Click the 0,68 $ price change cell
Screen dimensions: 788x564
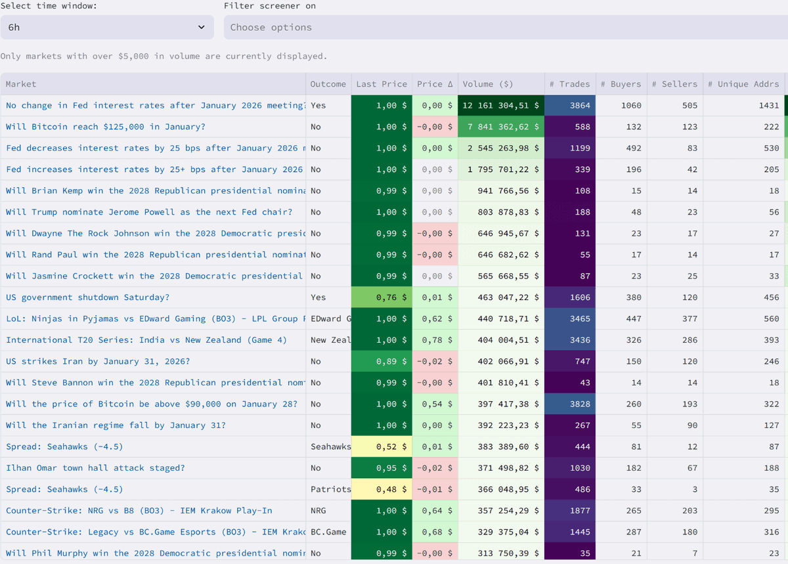435,532
